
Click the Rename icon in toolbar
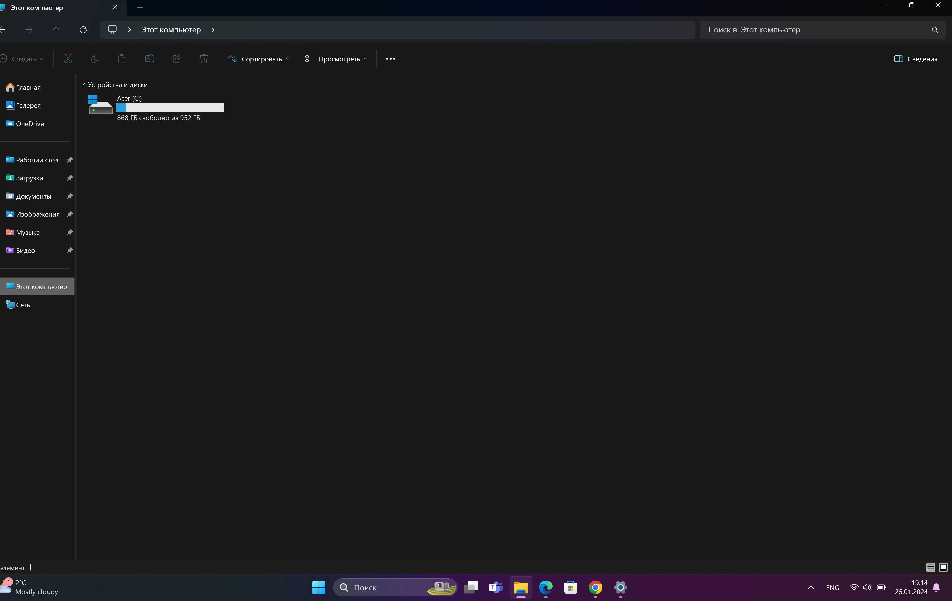point(149,59)
